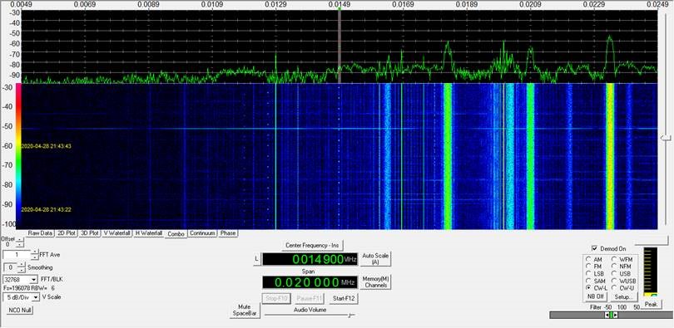
Task: Decrease the Smoothing value
Action: [x=22, y=270]
